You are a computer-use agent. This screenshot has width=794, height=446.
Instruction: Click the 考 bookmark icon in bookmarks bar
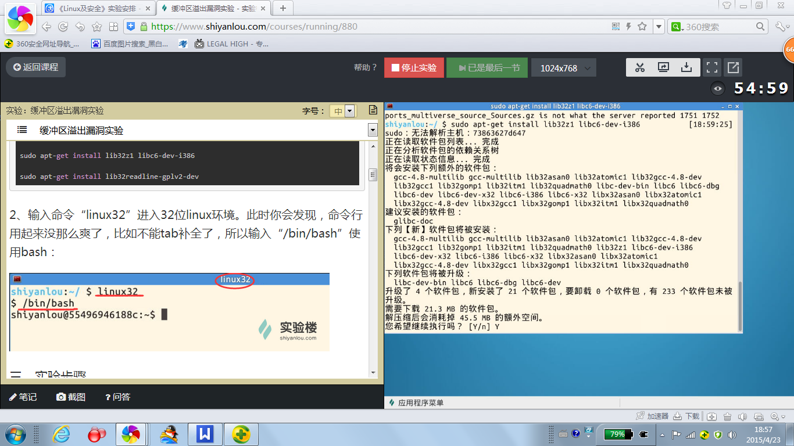pyautogui.click(x=183, y=44)
